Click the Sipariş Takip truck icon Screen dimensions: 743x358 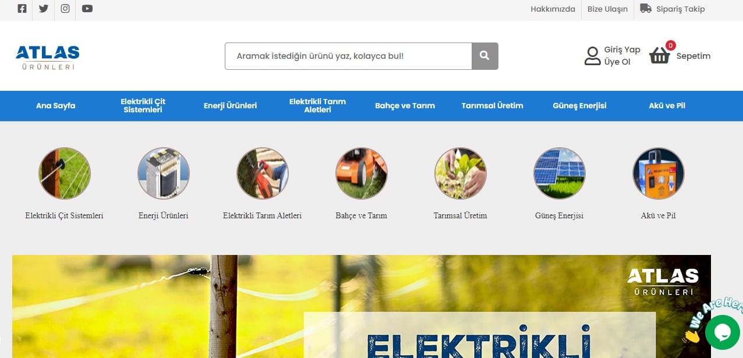(645, 9)
